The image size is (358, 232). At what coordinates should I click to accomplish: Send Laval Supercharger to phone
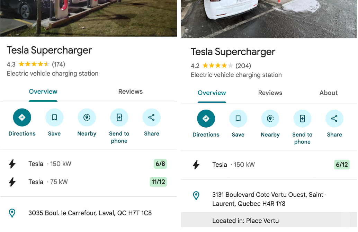point(119,118)
